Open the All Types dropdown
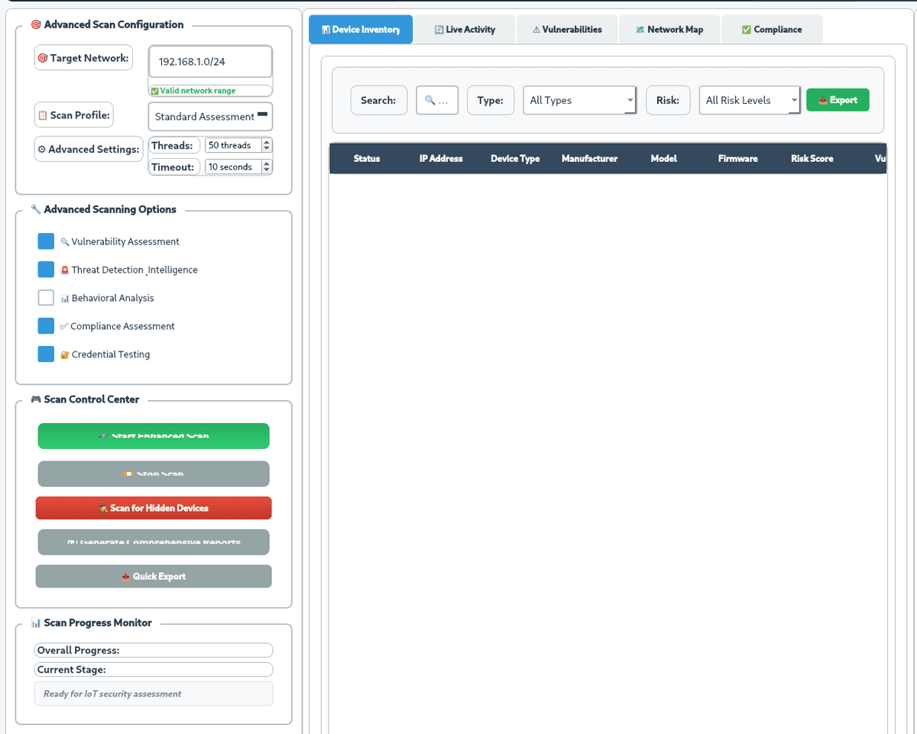The width and height of the screenshot is (917, 734). point(578,99)
